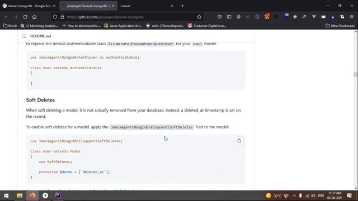Switch to Firefox in the taskbar

[32, 195]
